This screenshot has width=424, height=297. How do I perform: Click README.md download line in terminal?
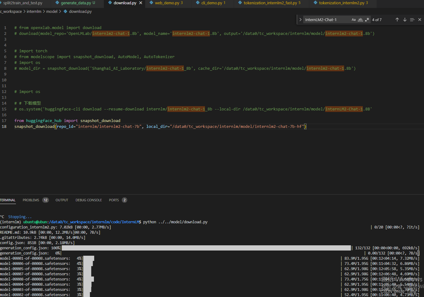coord(50,232)
